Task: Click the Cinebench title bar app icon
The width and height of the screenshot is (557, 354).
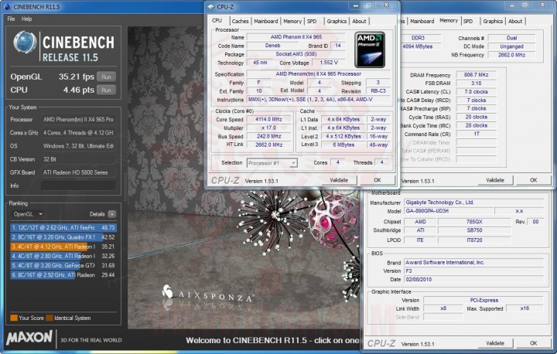Action: point(7,7)
